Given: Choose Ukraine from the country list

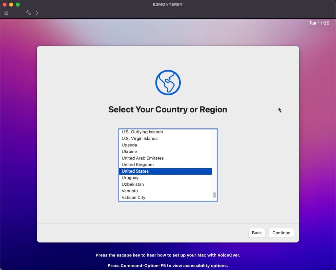Looking at the screenshot, I should pyautogui.click(x=165, y=151).
